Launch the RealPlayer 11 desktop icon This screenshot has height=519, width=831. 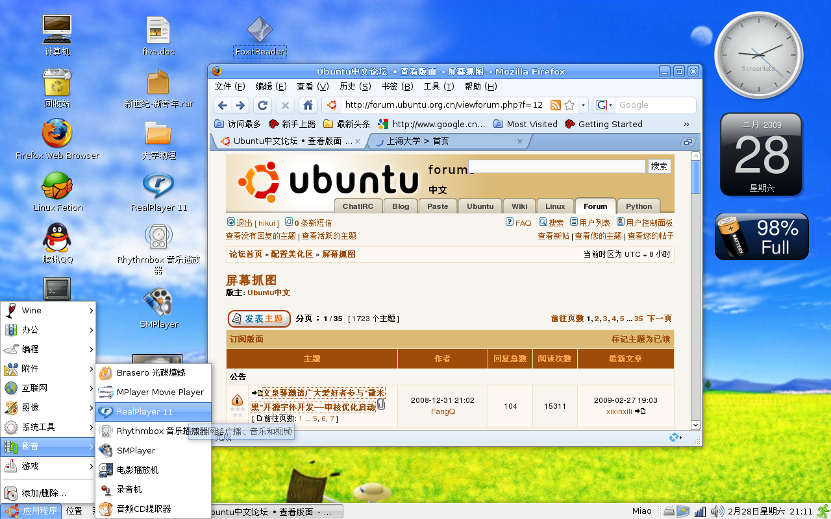pyautogui.click(x=158, y=192)
